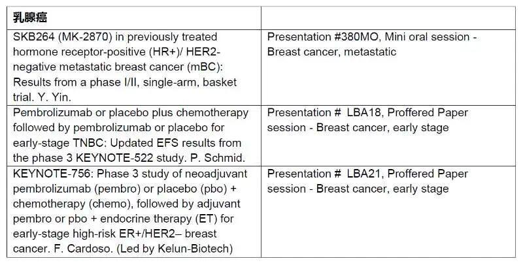
Task: Click the empty header cell at top right
Action: click(388, 18)
